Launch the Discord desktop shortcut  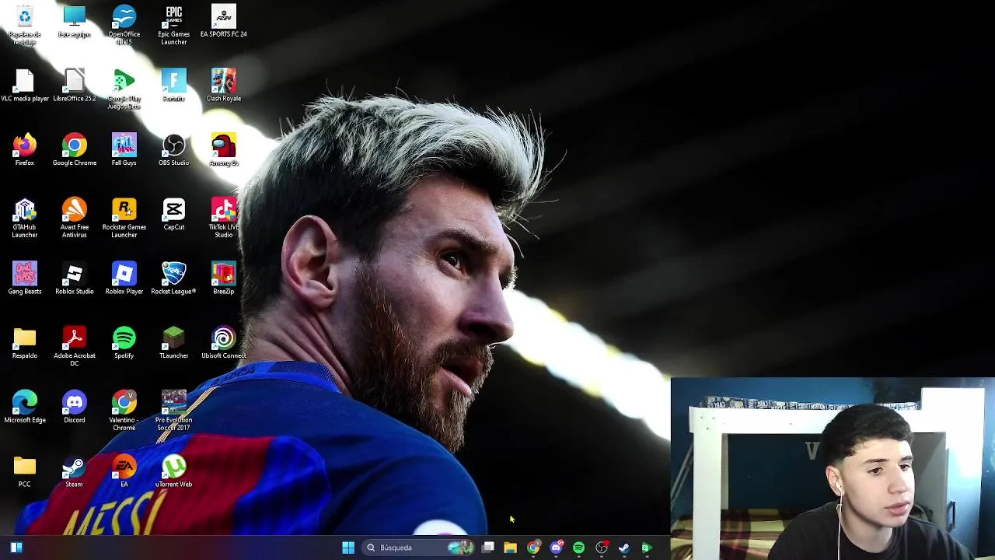tap(75, 408)
